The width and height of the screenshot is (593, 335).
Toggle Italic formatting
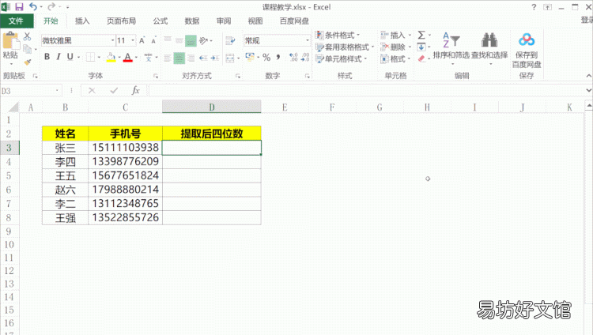tap(59, 57)
